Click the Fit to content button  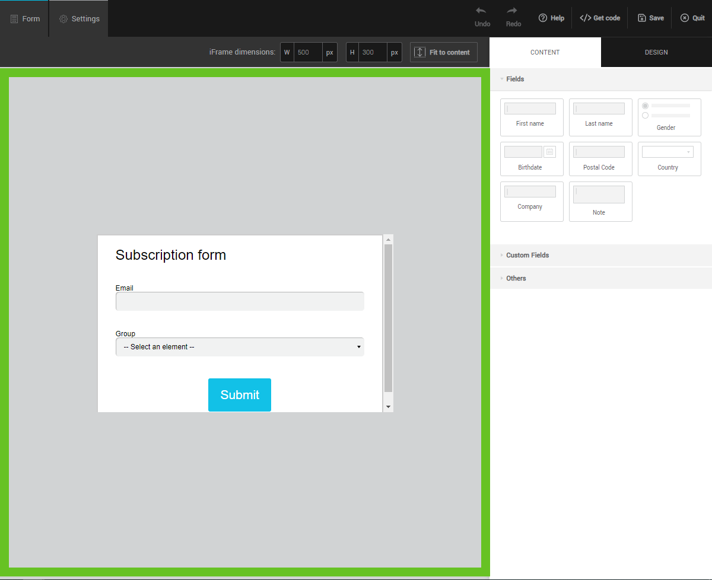[x=443, y=52]
